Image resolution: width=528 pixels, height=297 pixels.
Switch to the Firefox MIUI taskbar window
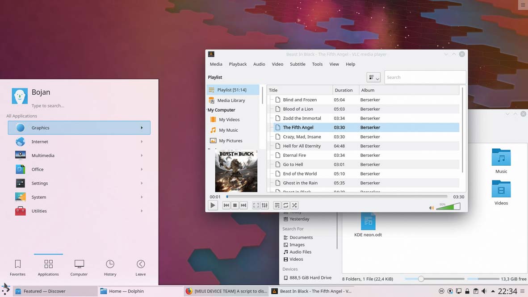pos(226,291)
